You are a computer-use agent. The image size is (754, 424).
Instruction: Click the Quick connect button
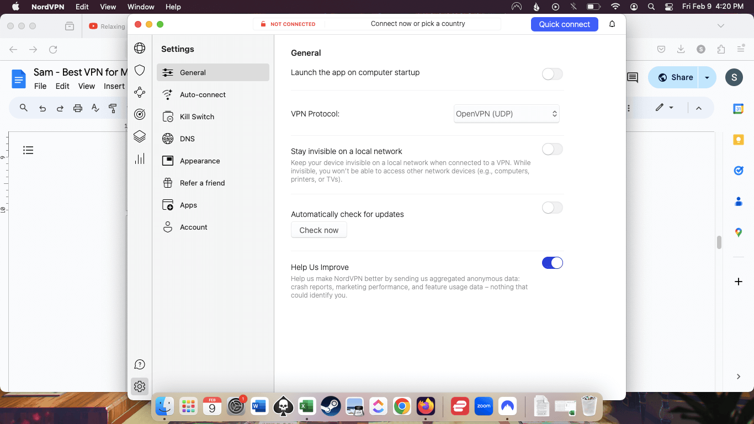click(x=565, y=24)
